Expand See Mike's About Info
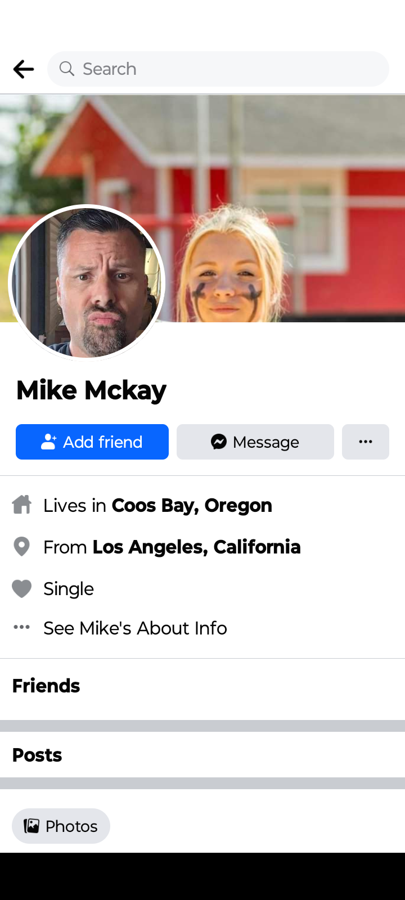This screenshot has height=900, width=405. click(136, 628)
